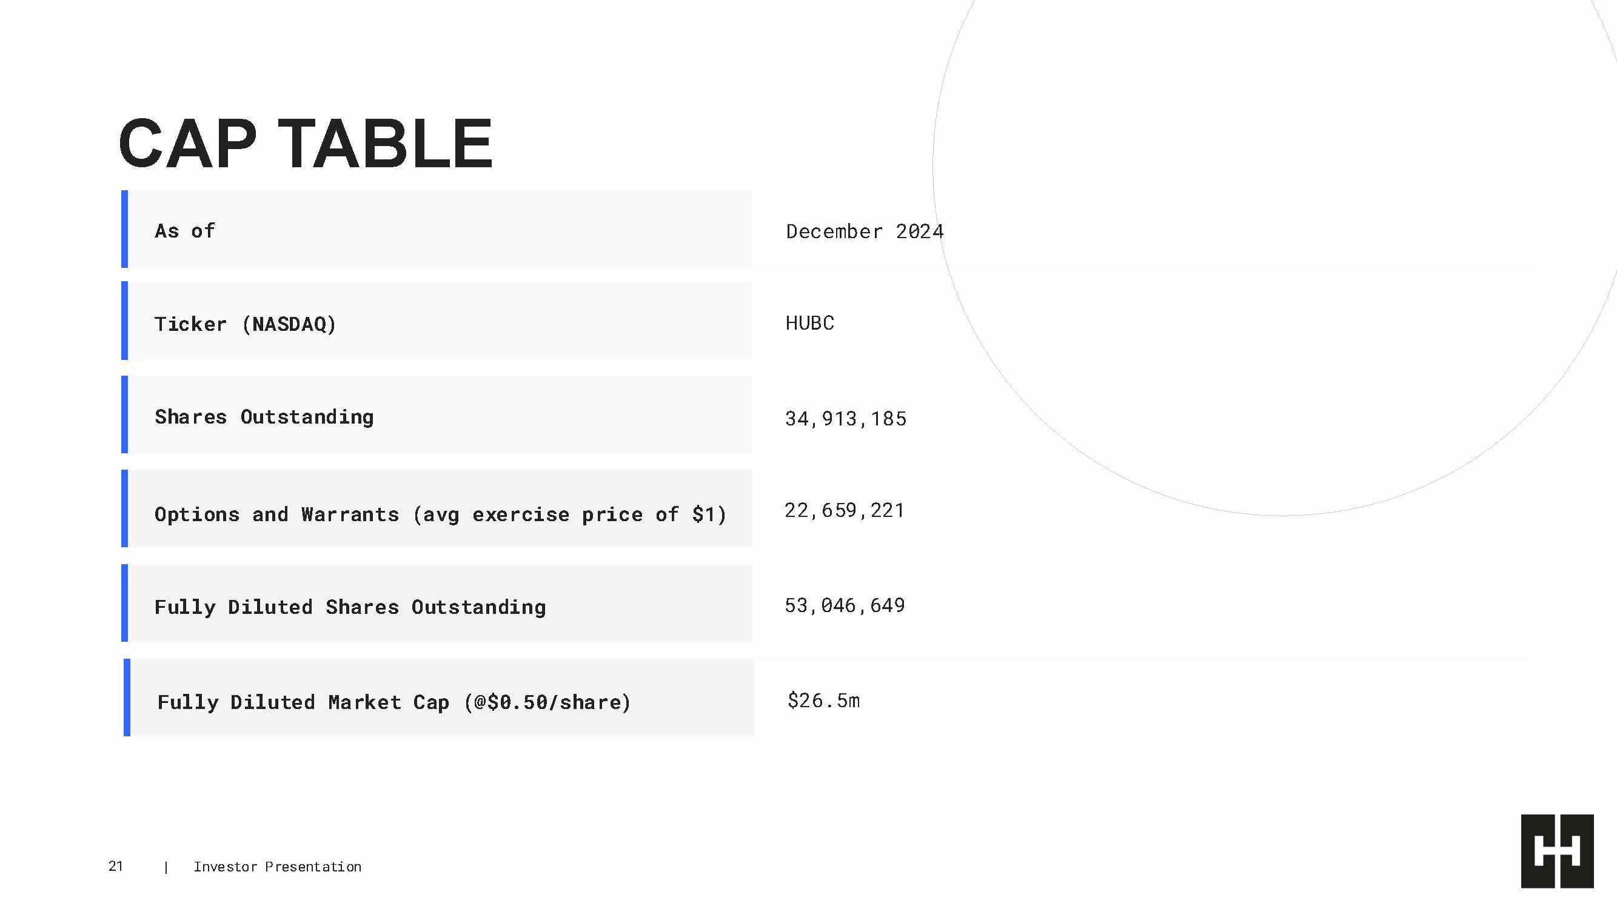Click the Investor Presentation footer text

(x=277, y=867)
